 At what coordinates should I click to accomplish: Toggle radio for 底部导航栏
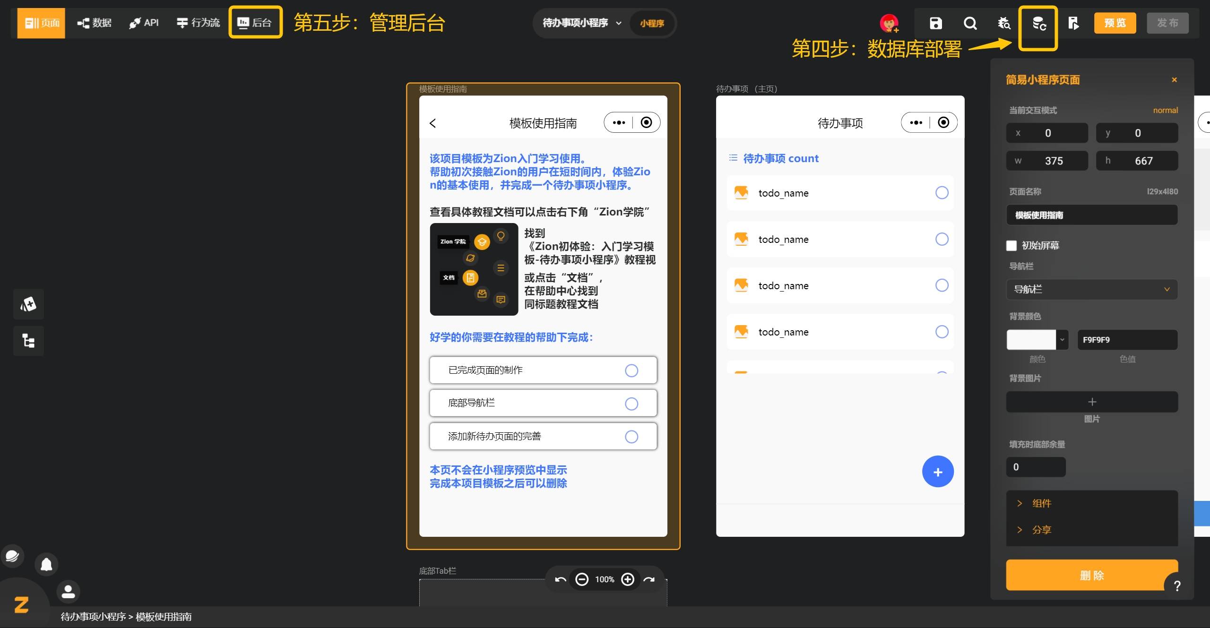coord(631,404)
